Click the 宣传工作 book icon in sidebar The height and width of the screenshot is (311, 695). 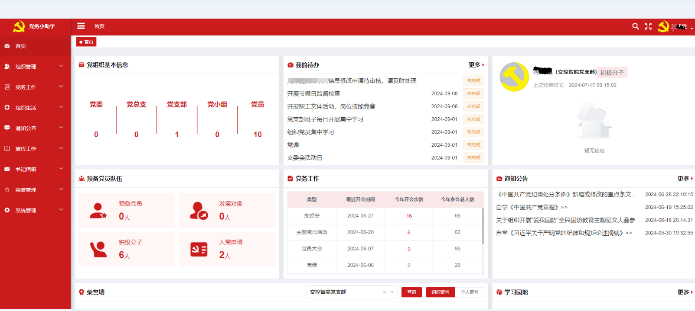7,148
